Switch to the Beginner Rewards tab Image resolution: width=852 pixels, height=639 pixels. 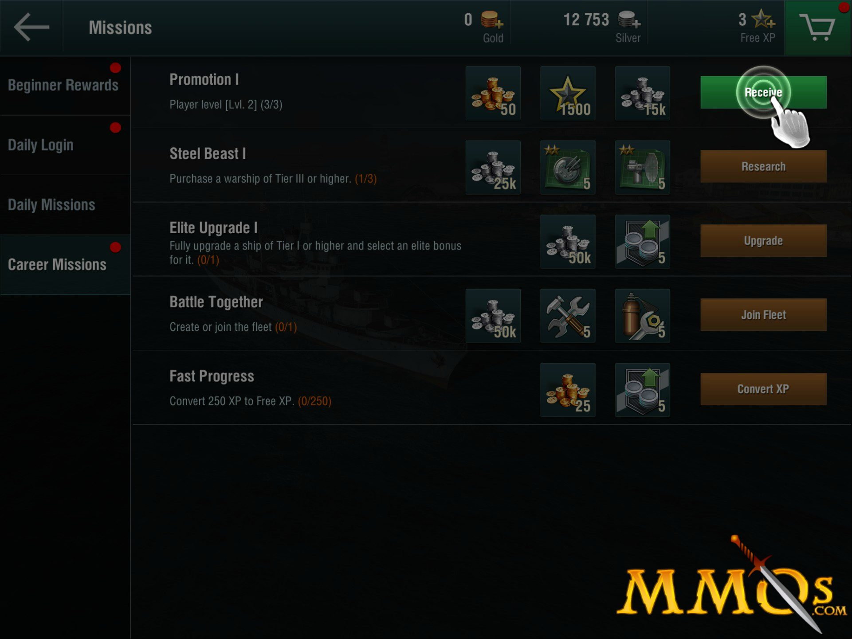[65, 85]
